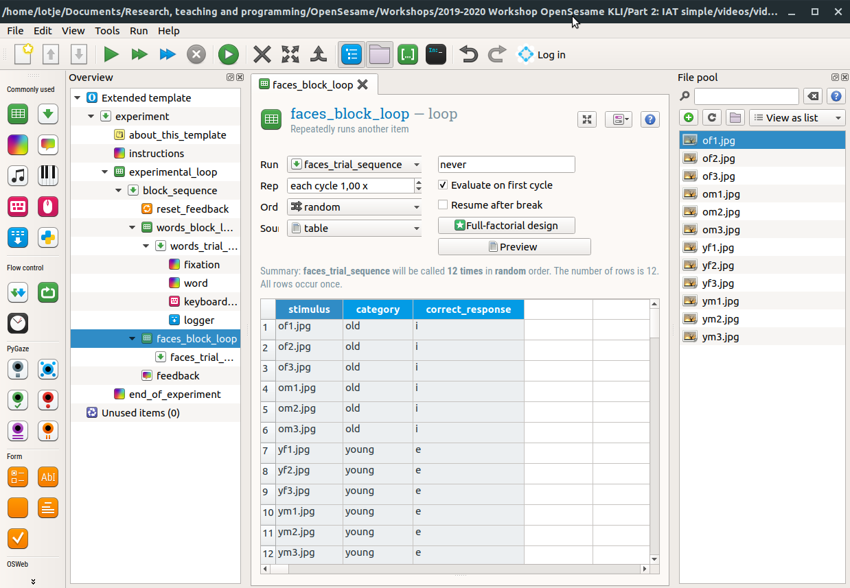Toggle the overview area button in toolbar
Image resolution: width=850 pixels, height=588 pixels.
click(351, 55)
